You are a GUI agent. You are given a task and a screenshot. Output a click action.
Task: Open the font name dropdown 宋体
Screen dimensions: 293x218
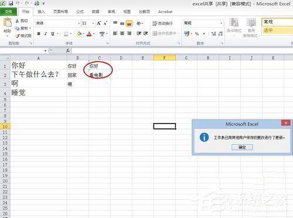click(79, 23)
